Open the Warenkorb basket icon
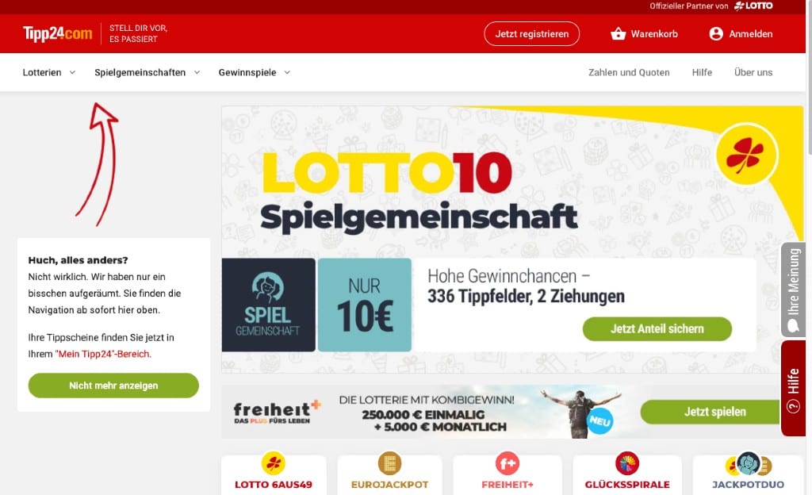The width and height of the screenshot is (812, 495). coord(618,33)
